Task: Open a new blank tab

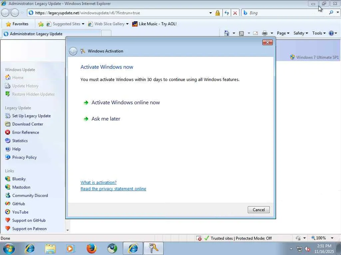Action: pos(106,34)
